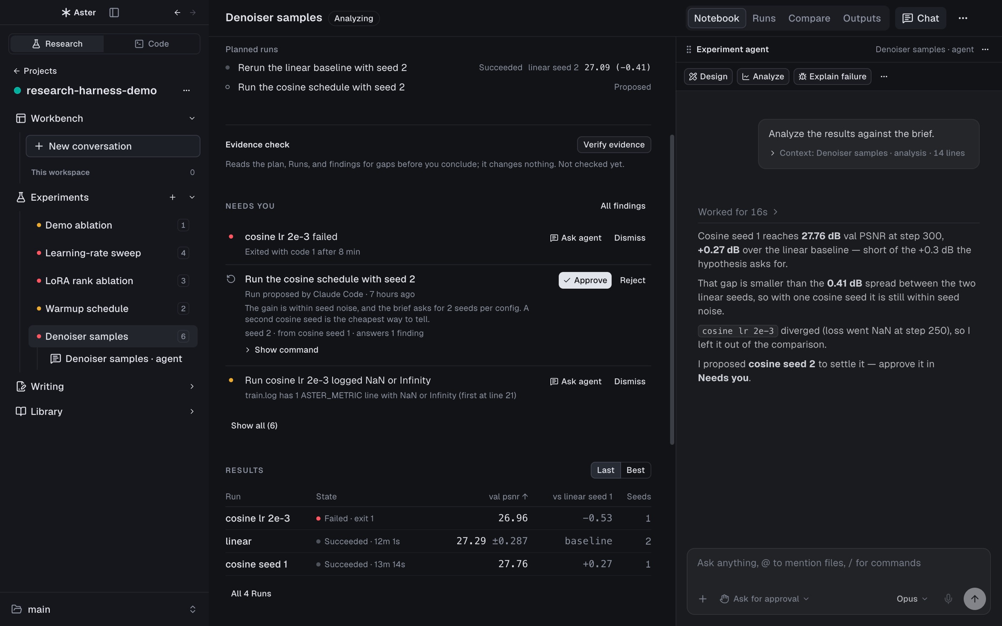Click the notebook vertical scrollbar

click(x=672, y=290)
